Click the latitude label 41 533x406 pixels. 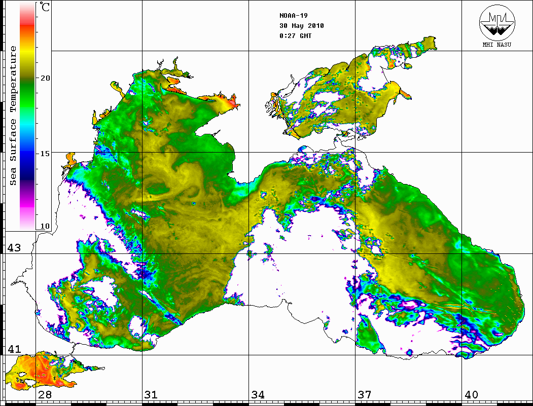click(14, 349)
